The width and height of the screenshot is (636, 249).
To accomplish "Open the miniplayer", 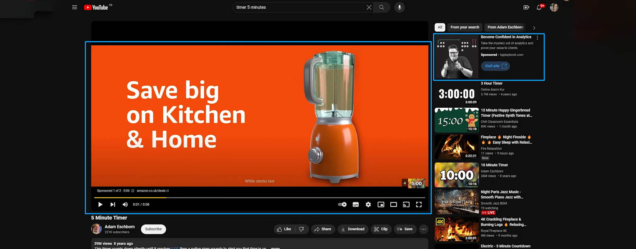I will tap(381, 204).
